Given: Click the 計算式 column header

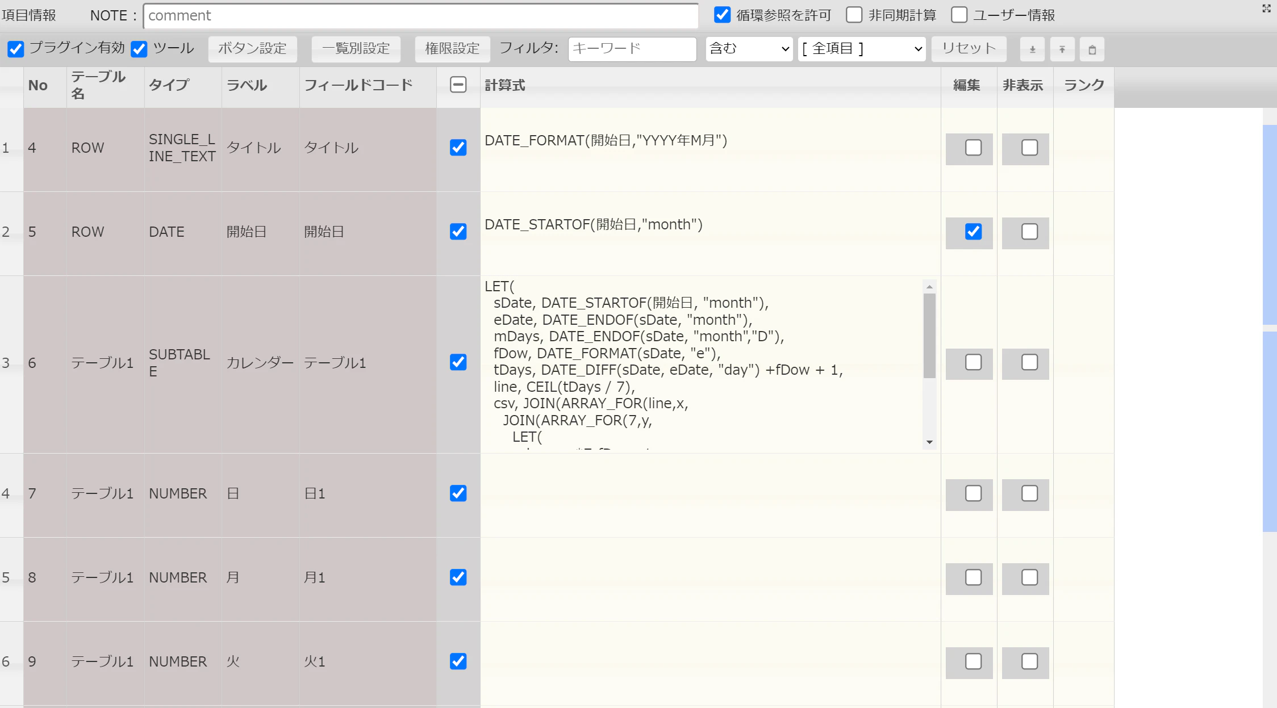Looking at the screenshot, I should click(x=710, y=87).
